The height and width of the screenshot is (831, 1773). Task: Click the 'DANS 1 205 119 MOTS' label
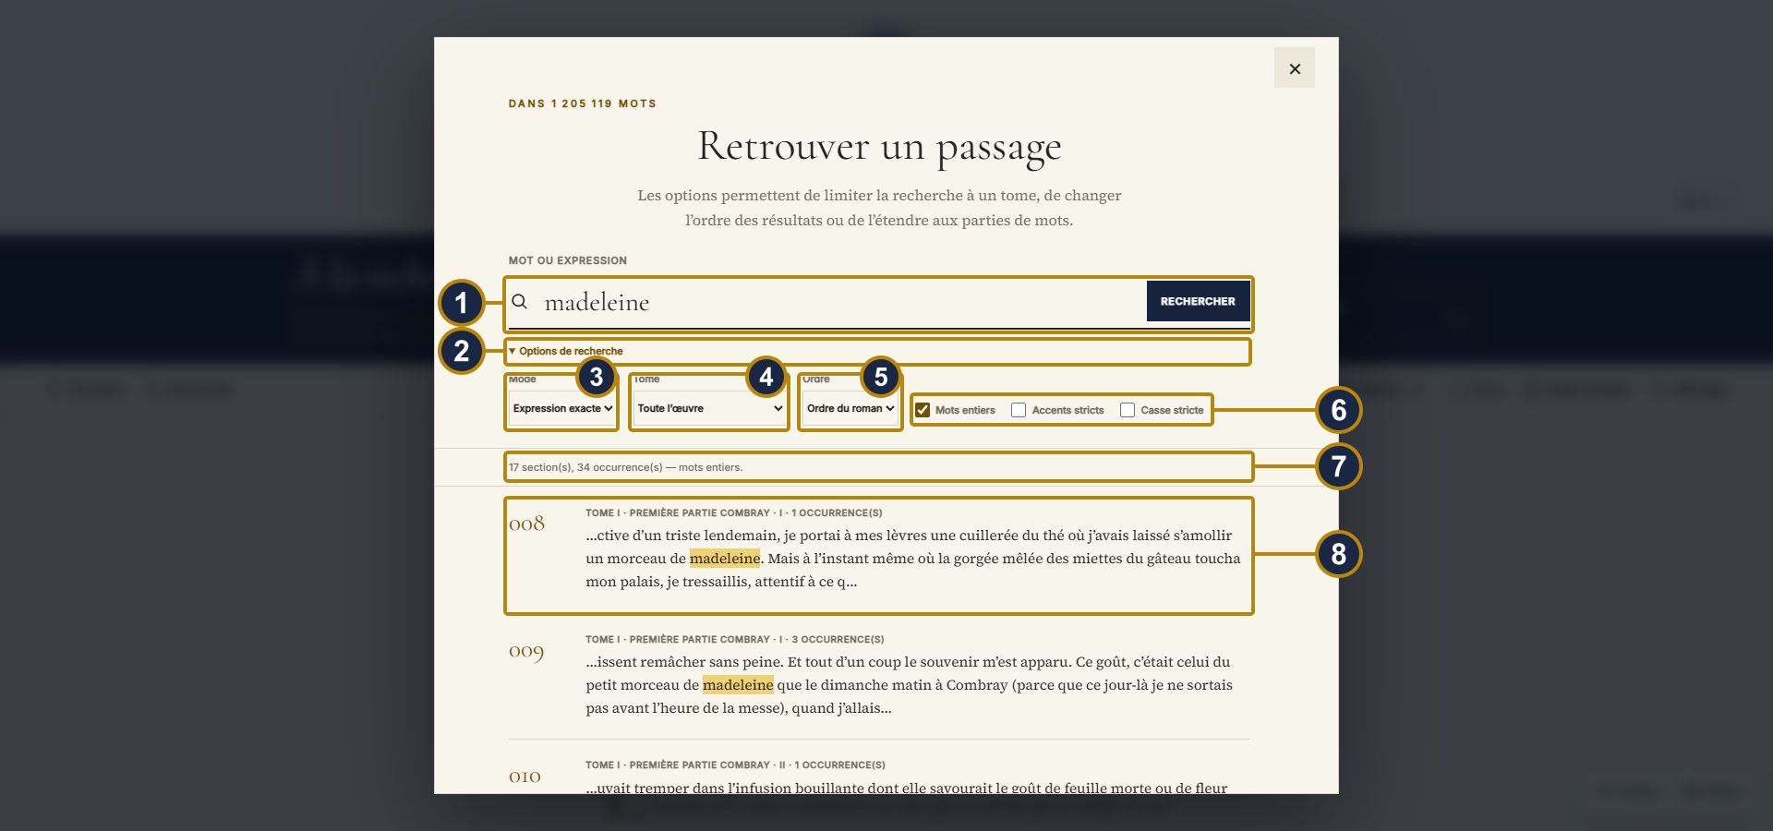point(583,103)
